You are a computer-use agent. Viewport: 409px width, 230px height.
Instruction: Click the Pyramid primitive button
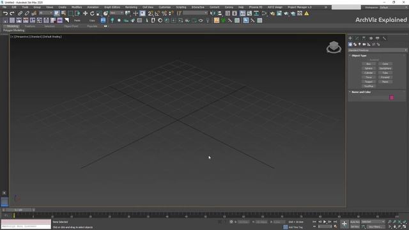click(x=385, y=77)
